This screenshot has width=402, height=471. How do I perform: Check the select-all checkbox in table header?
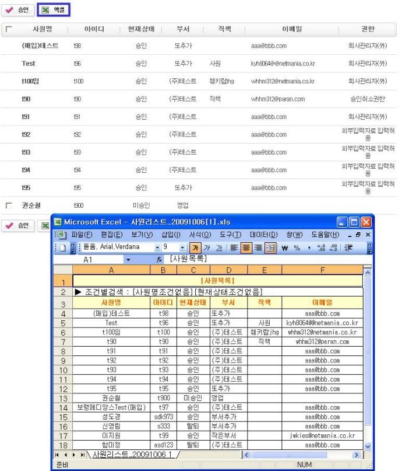click(8, 29)
